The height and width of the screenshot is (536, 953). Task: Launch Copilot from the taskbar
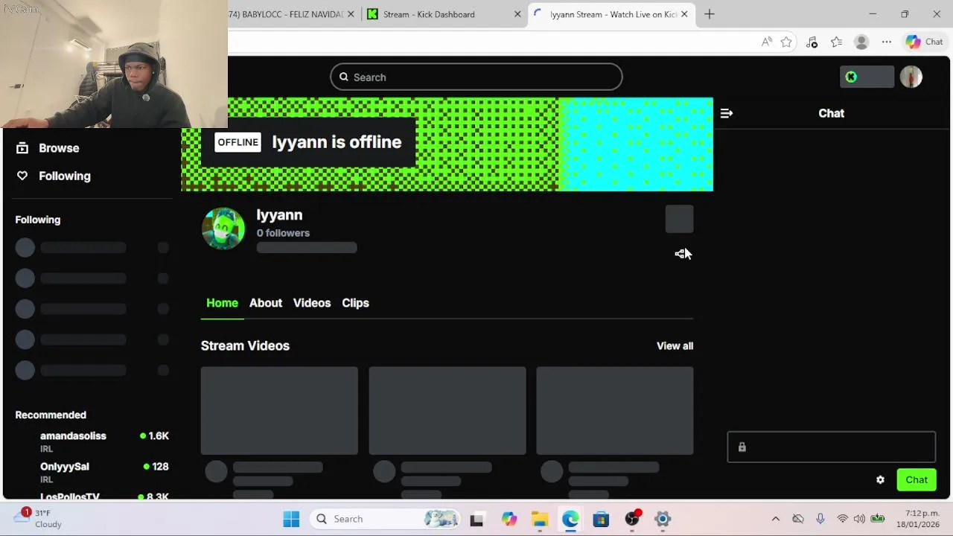tap(509, 519)
